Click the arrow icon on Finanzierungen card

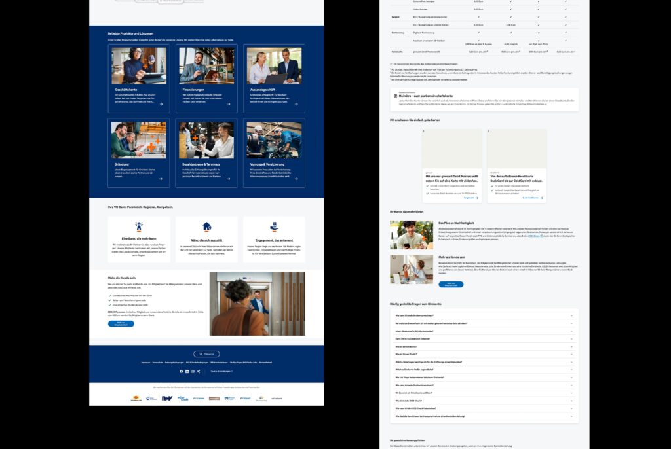(x=229, y=103)
